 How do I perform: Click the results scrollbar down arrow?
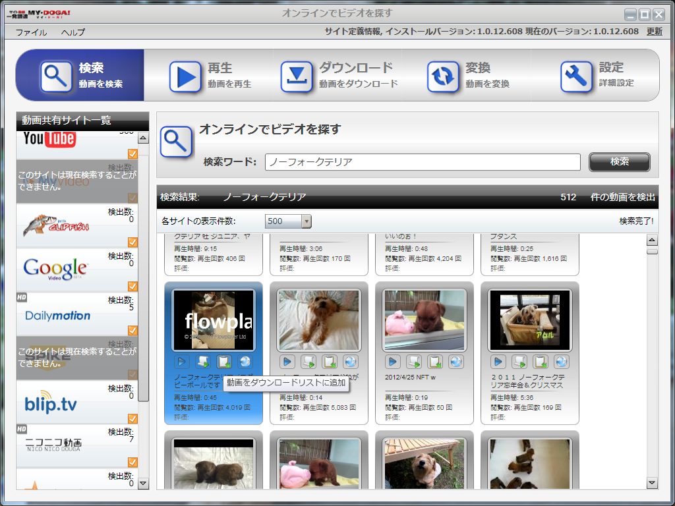(652, 483)
